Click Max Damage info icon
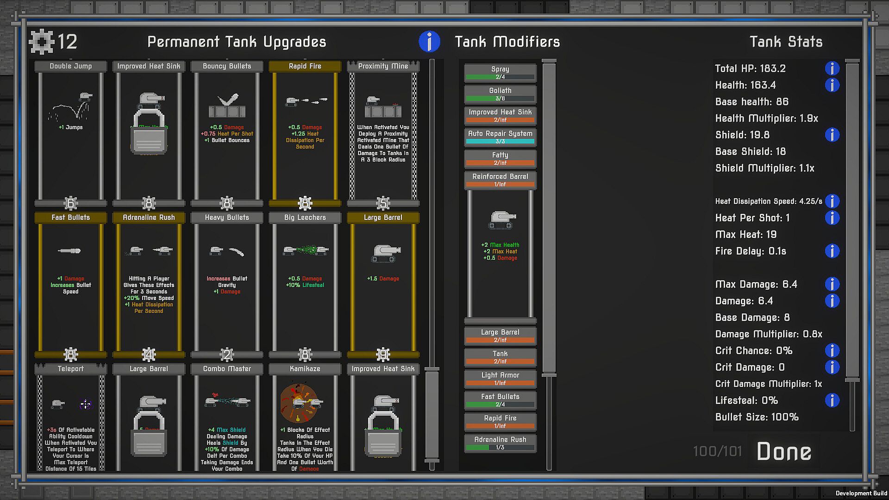Viewport: 889px width, 500px height. (832, 284)
